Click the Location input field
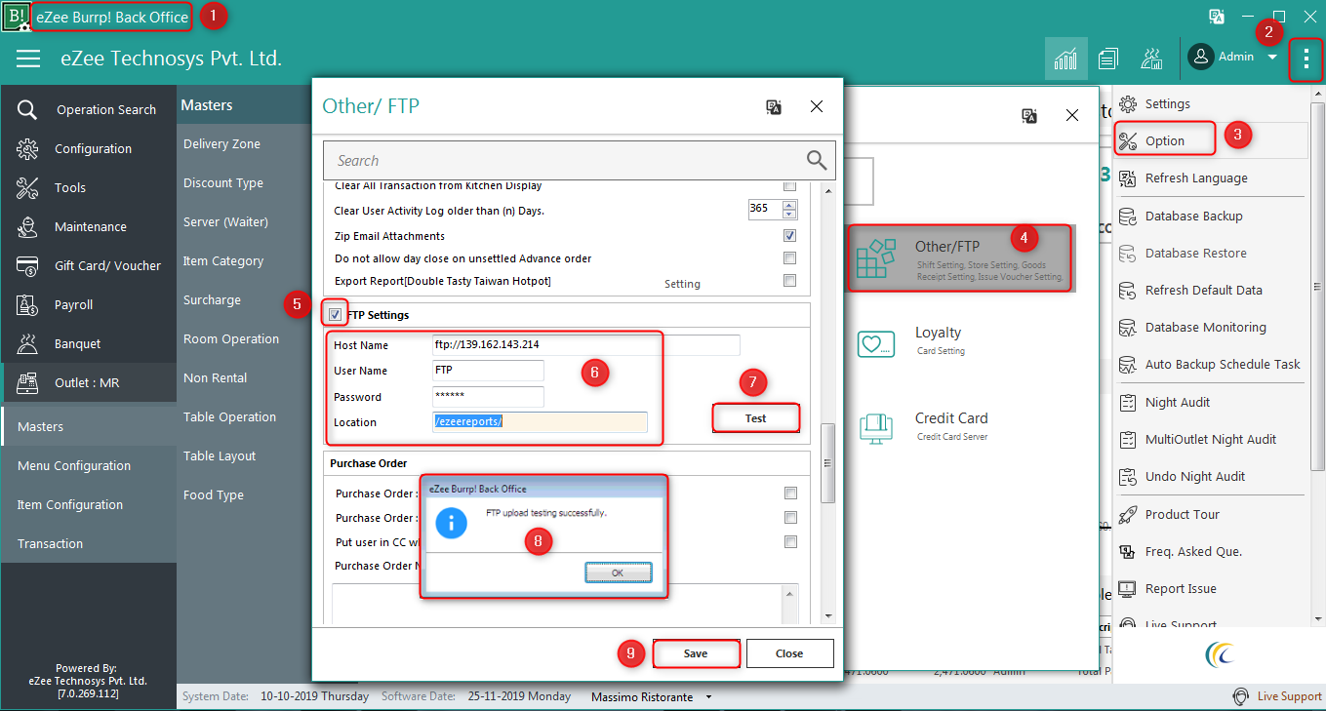Screen dimensions: 1326x711 pos(540,422)
